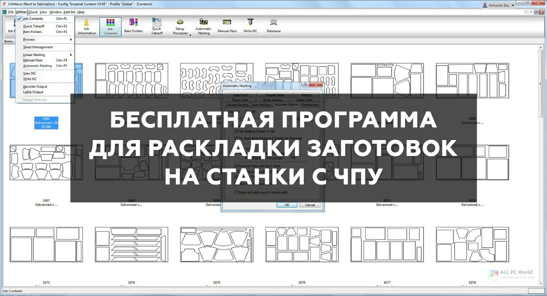The width and height of the screenshot is (547, 296).
Task: Switch to the Multi-Torch tab
Action: pos(241,95)
